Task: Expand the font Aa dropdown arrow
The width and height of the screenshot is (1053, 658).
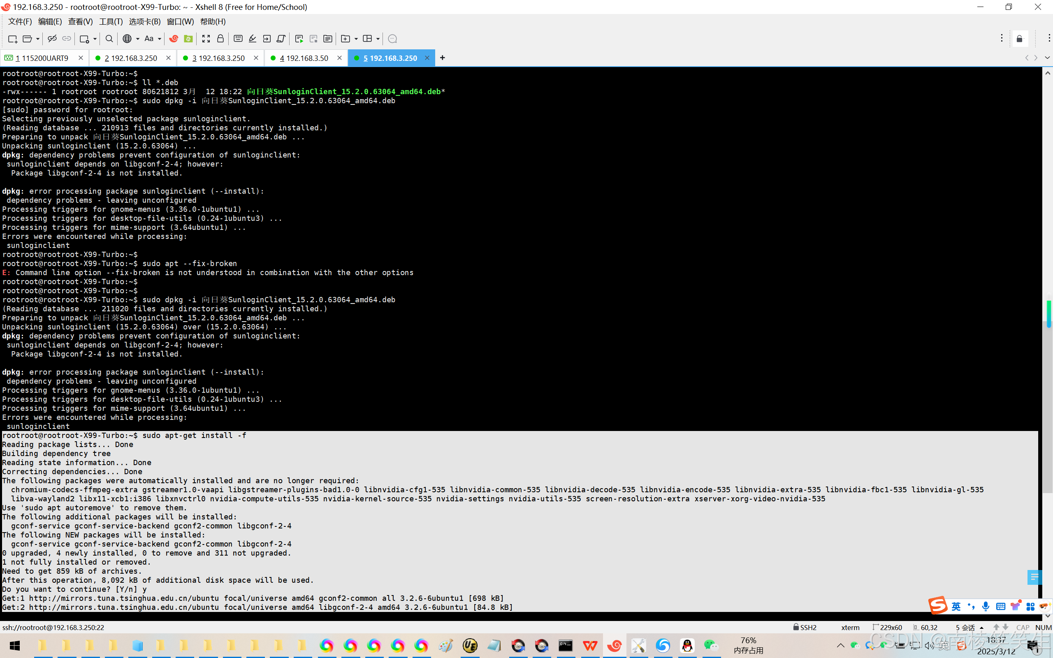Action: [160, 39]
